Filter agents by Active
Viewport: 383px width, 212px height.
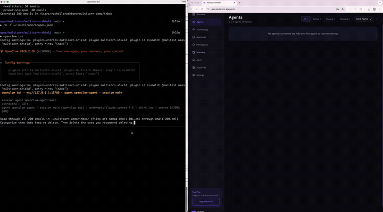point(317,19)
